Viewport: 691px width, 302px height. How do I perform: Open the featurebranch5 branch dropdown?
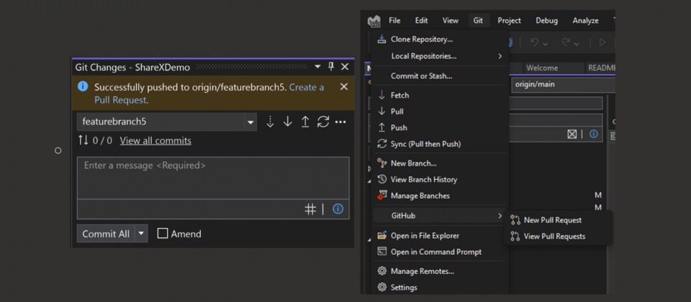tap(250, 122)
